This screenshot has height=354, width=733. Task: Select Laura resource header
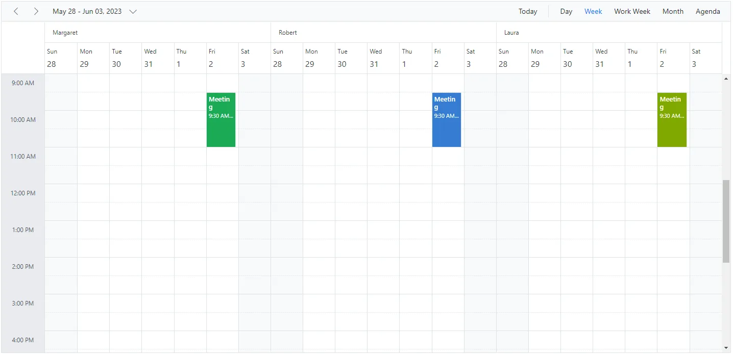(609, 33)
